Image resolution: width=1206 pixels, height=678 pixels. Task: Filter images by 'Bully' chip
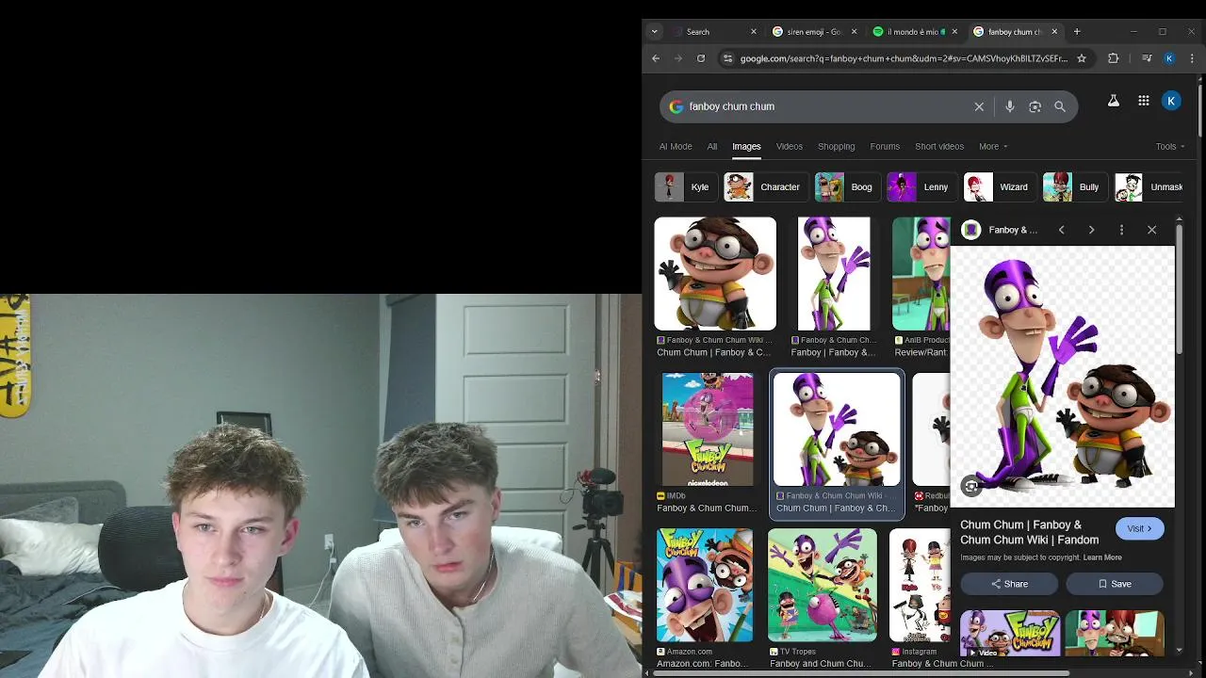click(x=1075, y=187)
